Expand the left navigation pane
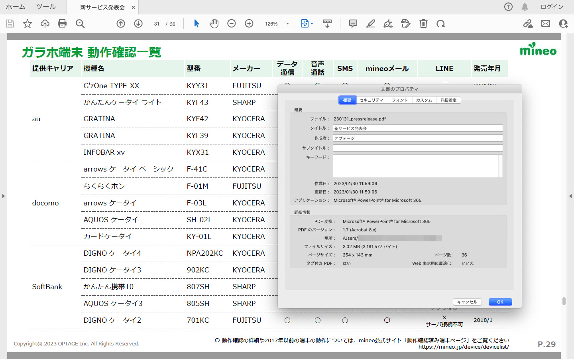The width and height of the screenshot is (574, 359). click(x=4, y=196)
